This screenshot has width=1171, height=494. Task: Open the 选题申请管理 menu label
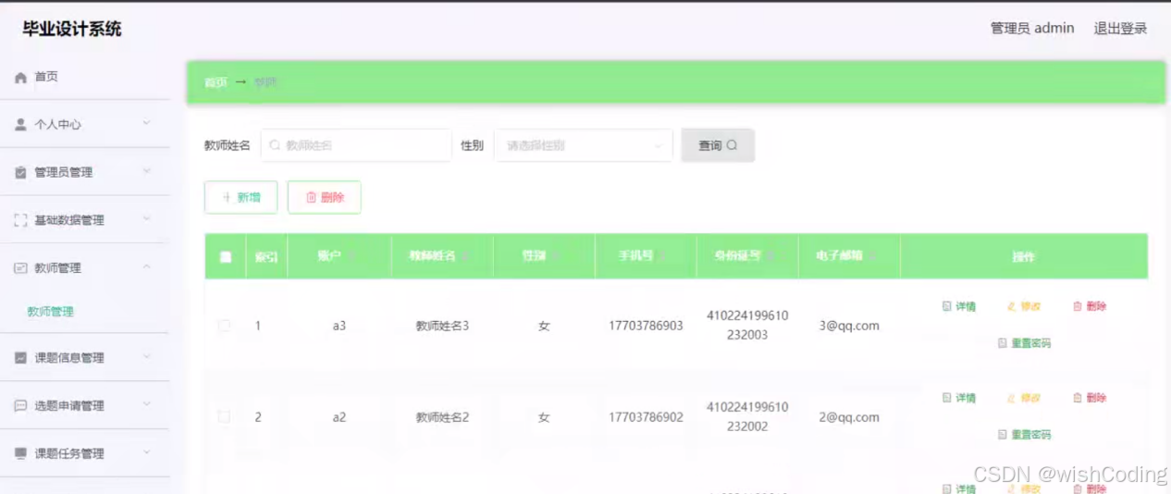(x=69, y=406)
